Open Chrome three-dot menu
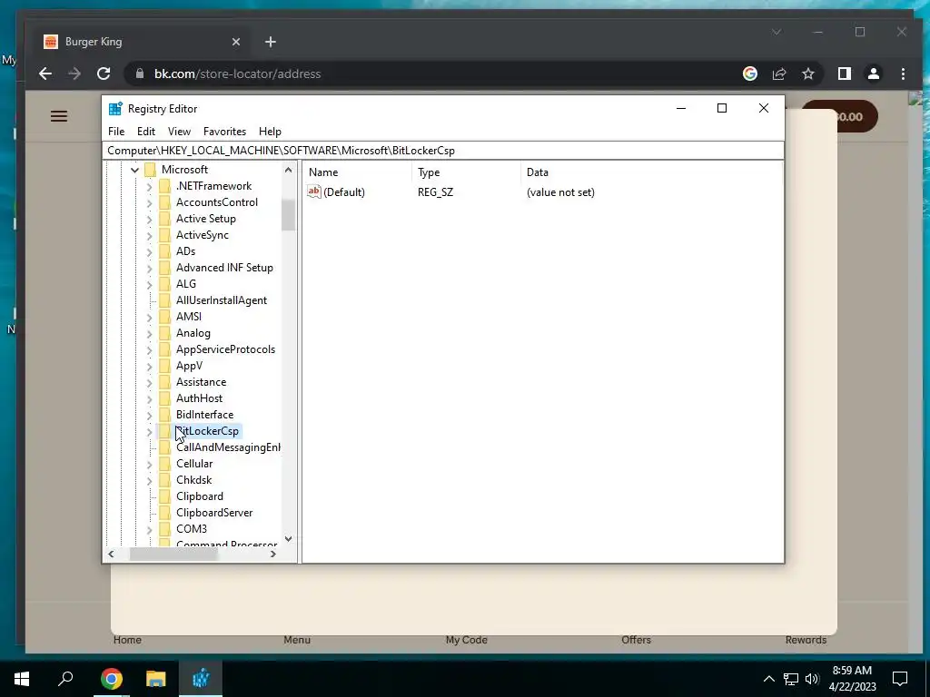This screenshot has width=930, height=697. [x=903, y=74]
